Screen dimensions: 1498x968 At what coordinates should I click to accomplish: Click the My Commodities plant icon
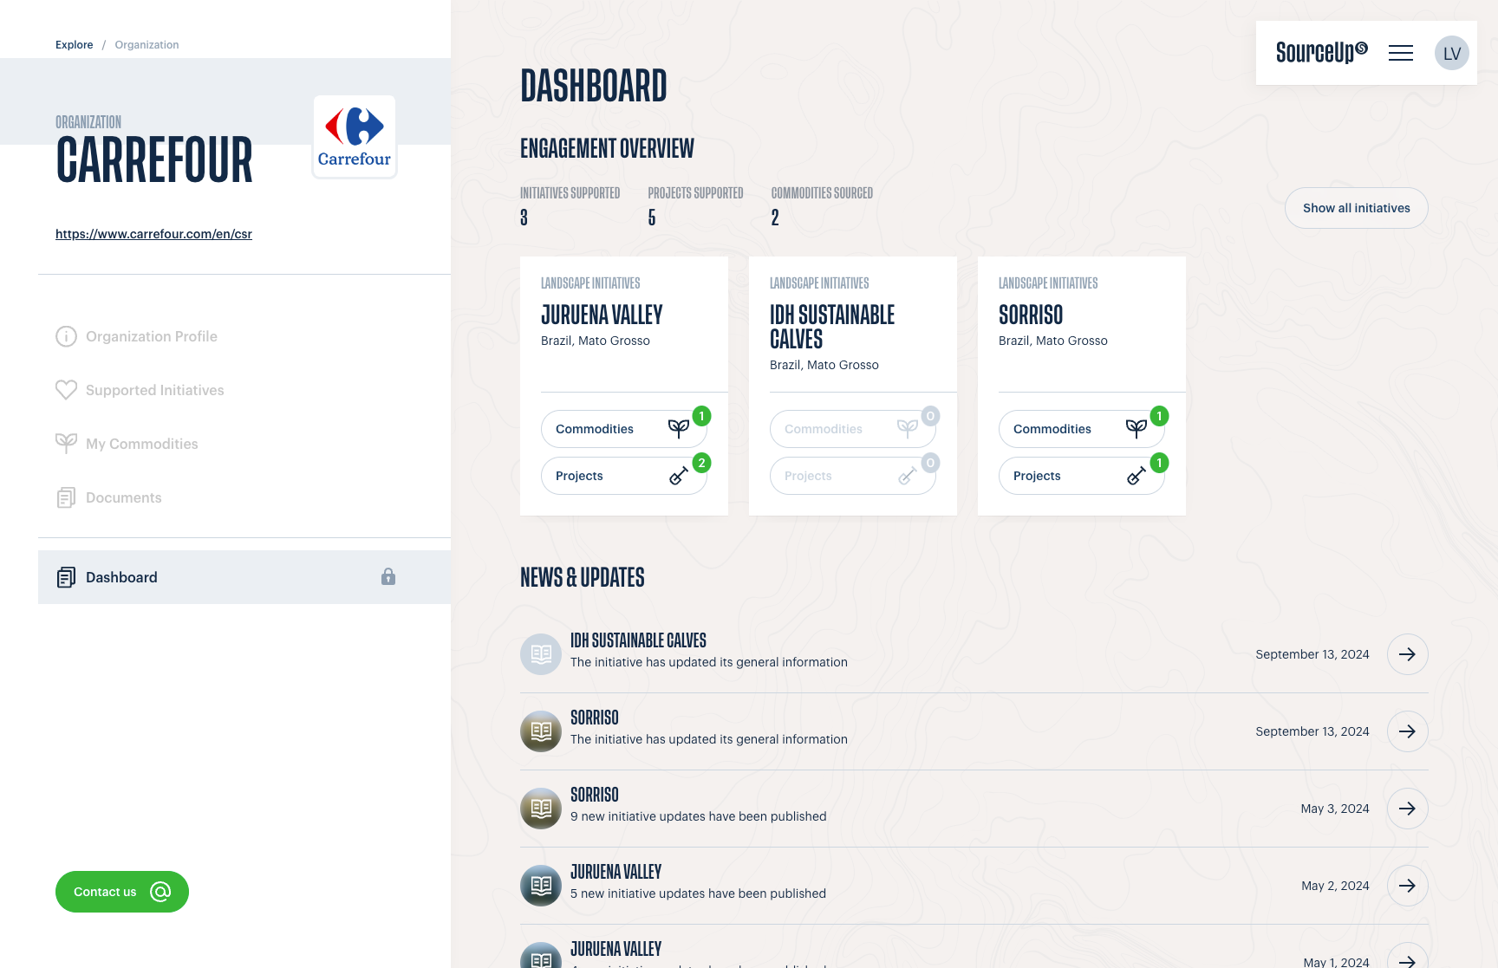pyautogui.click(x=66, y=444)
